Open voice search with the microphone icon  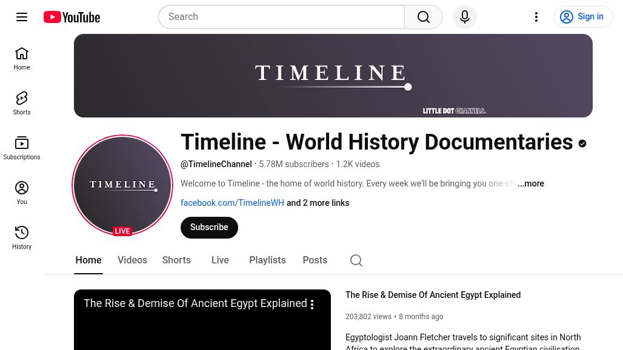click(464, 16)
